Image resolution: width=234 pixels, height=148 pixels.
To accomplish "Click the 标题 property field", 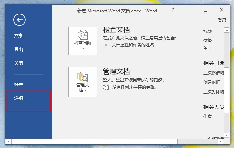I will tap(208, 31).
